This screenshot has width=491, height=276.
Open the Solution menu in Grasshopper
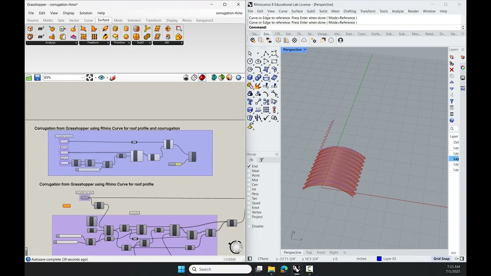86,13
